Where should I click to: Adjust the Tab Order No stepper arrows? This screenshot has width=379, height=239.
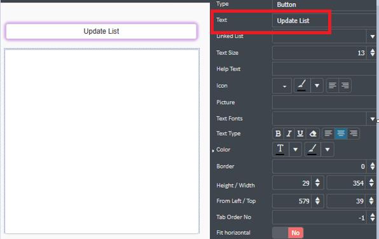[373, 217]
